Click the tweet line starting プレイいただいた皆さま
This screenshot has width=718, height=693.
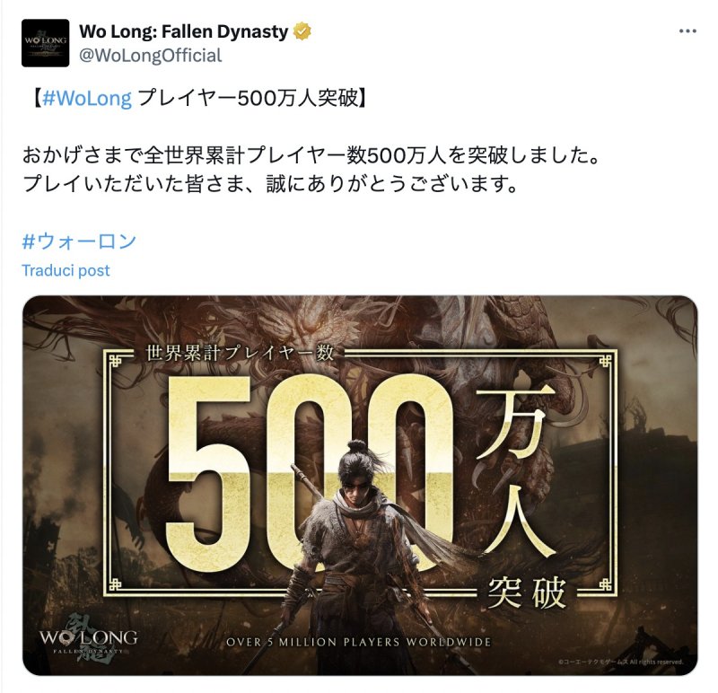coord(270,184)
